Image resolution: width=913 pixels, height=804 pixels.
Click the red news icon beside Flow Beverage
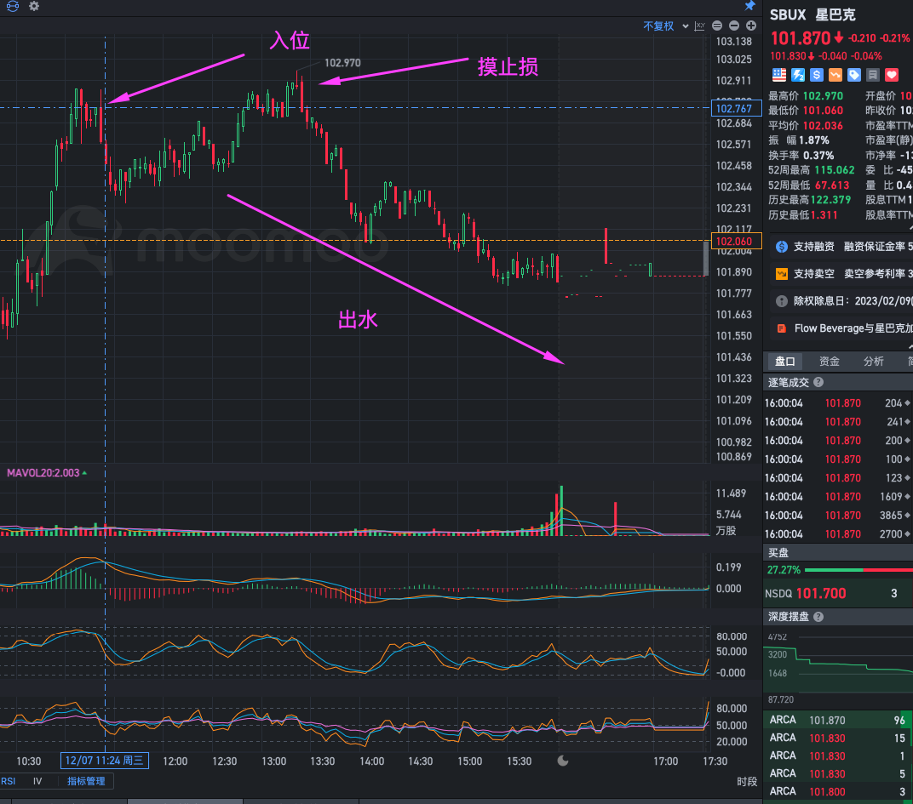(781, 328)
